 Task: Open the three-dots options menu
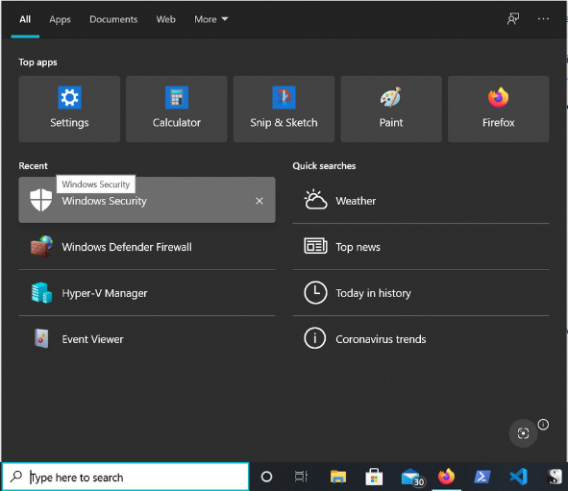pyautogui.click(x=543, y=19)
